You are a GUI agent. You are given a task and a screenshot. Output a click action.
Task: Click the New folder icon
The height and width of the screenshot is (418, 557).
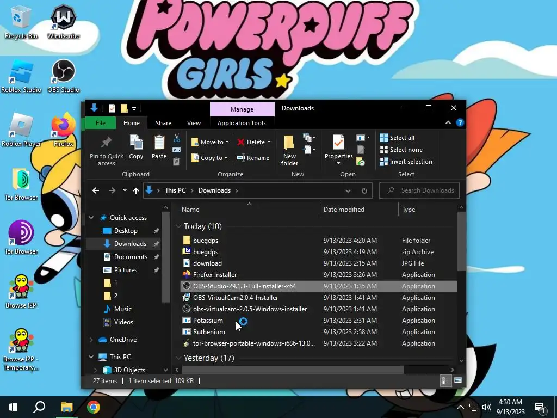(x=289, y=143)
